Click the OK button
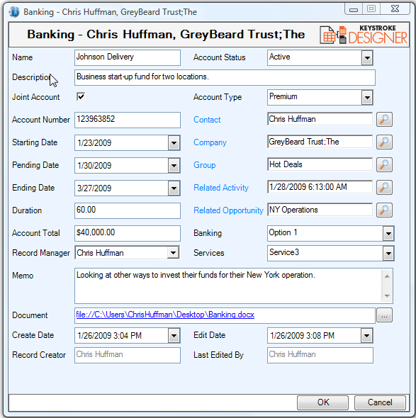The width and height of the screenshot is (416, 418). pyautogui.click(x=323, y=402)
